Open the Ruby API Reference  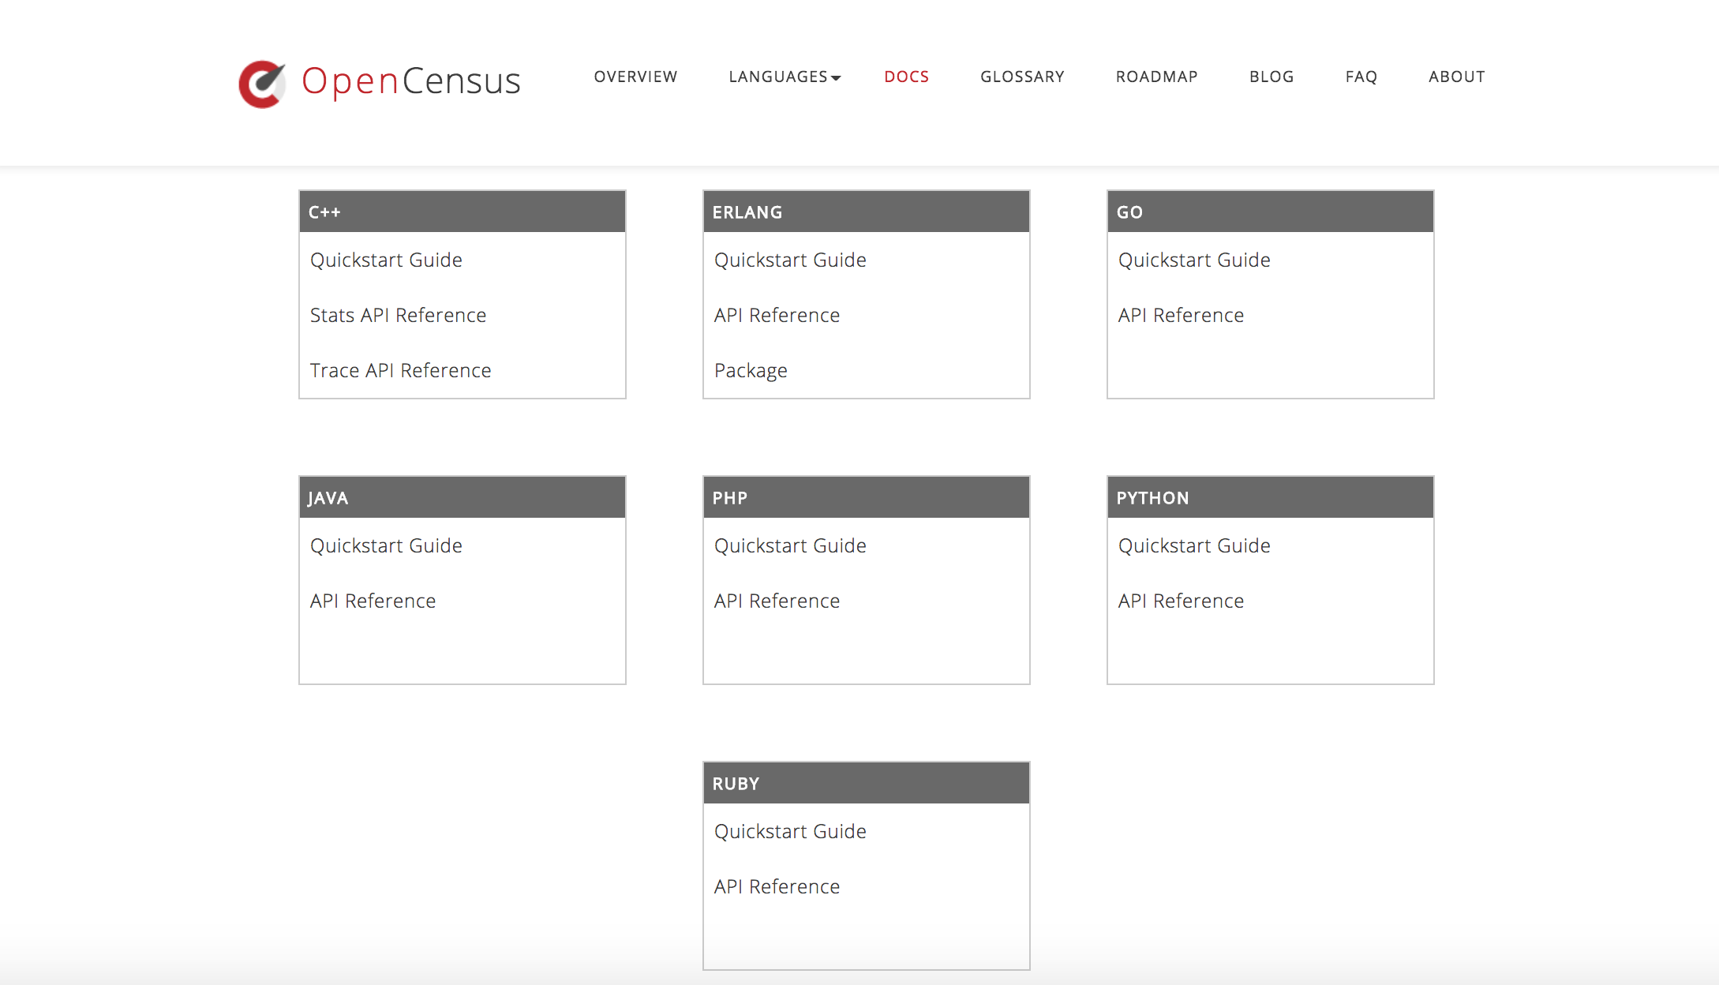(x=777, y=886)
